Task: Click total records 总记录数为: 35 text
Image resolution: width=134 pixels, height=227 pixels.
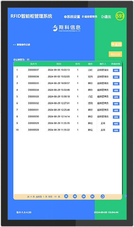Action: (x=21, y=59)
